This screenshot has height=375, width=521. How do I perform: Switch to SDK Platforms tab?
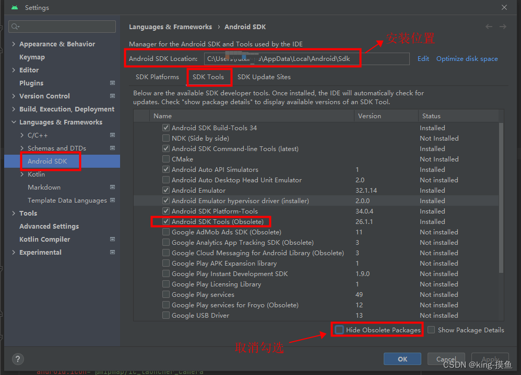tap(157, 77)
